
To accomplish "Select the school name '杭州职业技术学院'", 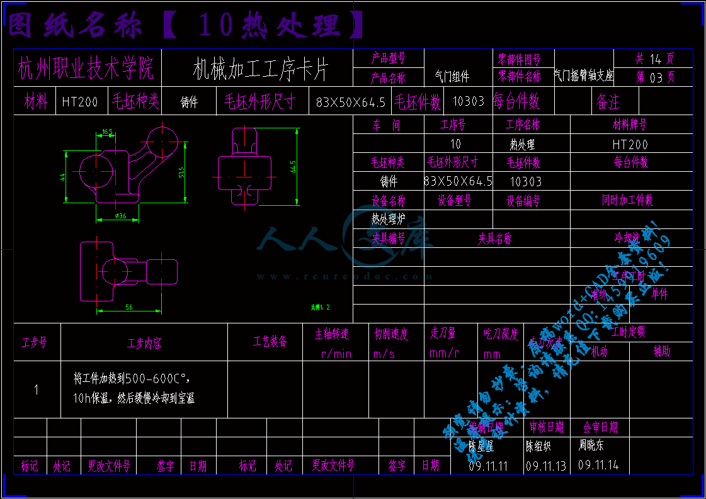I will tap(86, 69).
